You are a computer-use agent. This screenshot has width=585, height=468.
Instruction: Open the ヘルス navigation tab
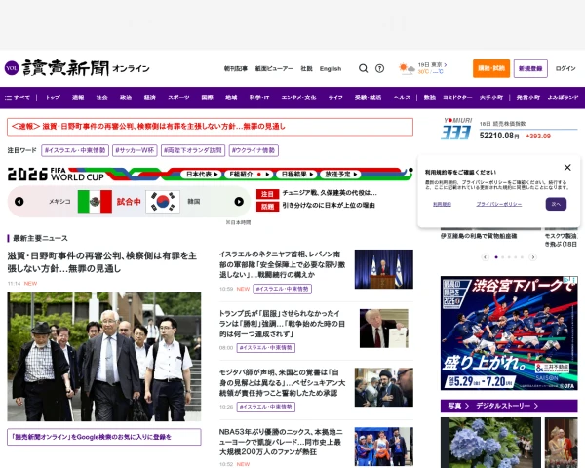click(x=402, y=97)
